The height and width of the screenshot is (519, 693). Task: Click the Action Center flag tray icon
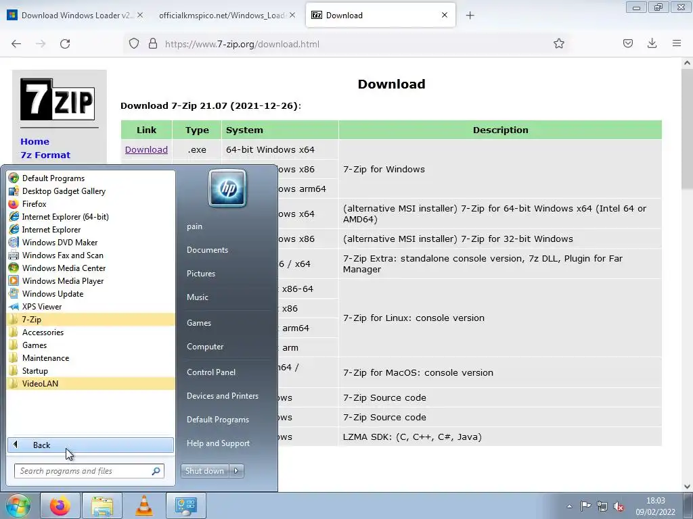(x=585, y=506)
